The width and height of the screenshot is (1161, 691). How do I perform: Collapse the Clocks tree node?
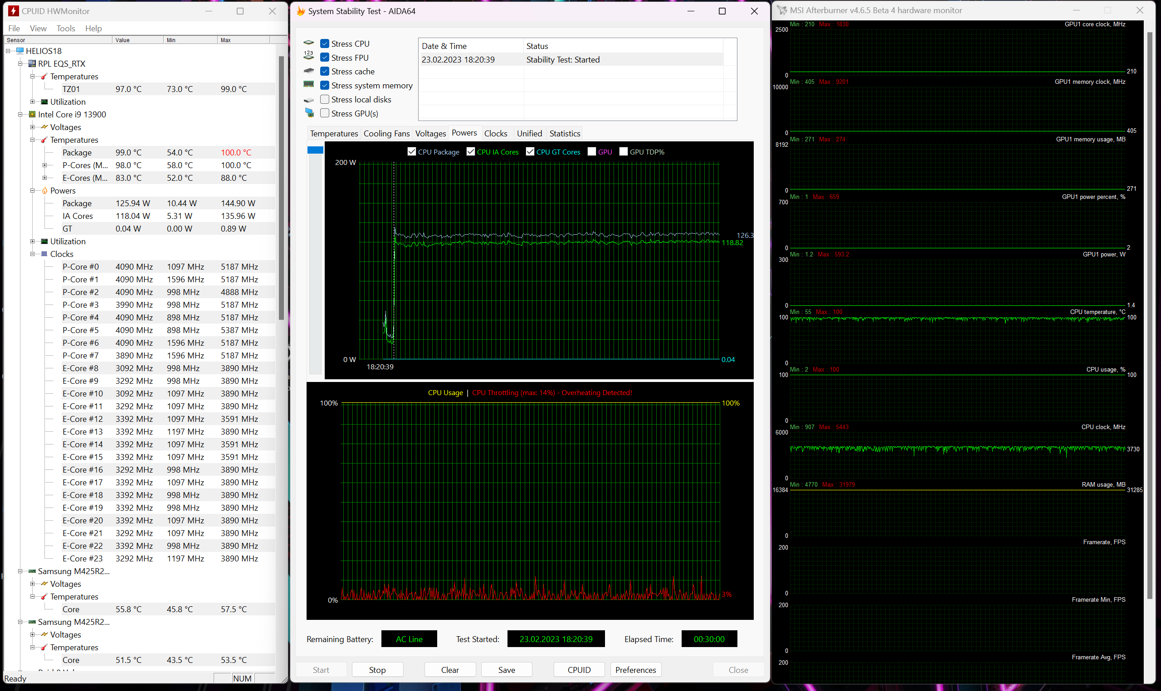(x=32, y=254)
